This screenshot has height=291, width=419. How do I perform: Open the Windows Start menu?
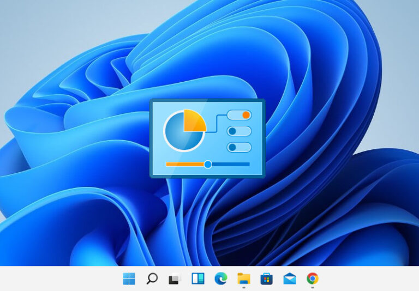[x=129, y=278]
